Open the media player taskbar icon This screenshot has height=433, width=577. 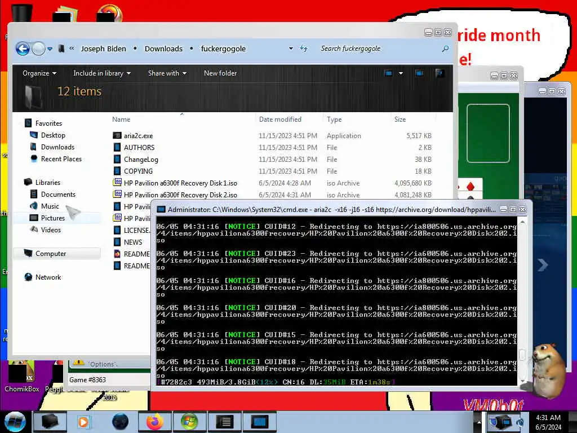[x=83, y=422]
